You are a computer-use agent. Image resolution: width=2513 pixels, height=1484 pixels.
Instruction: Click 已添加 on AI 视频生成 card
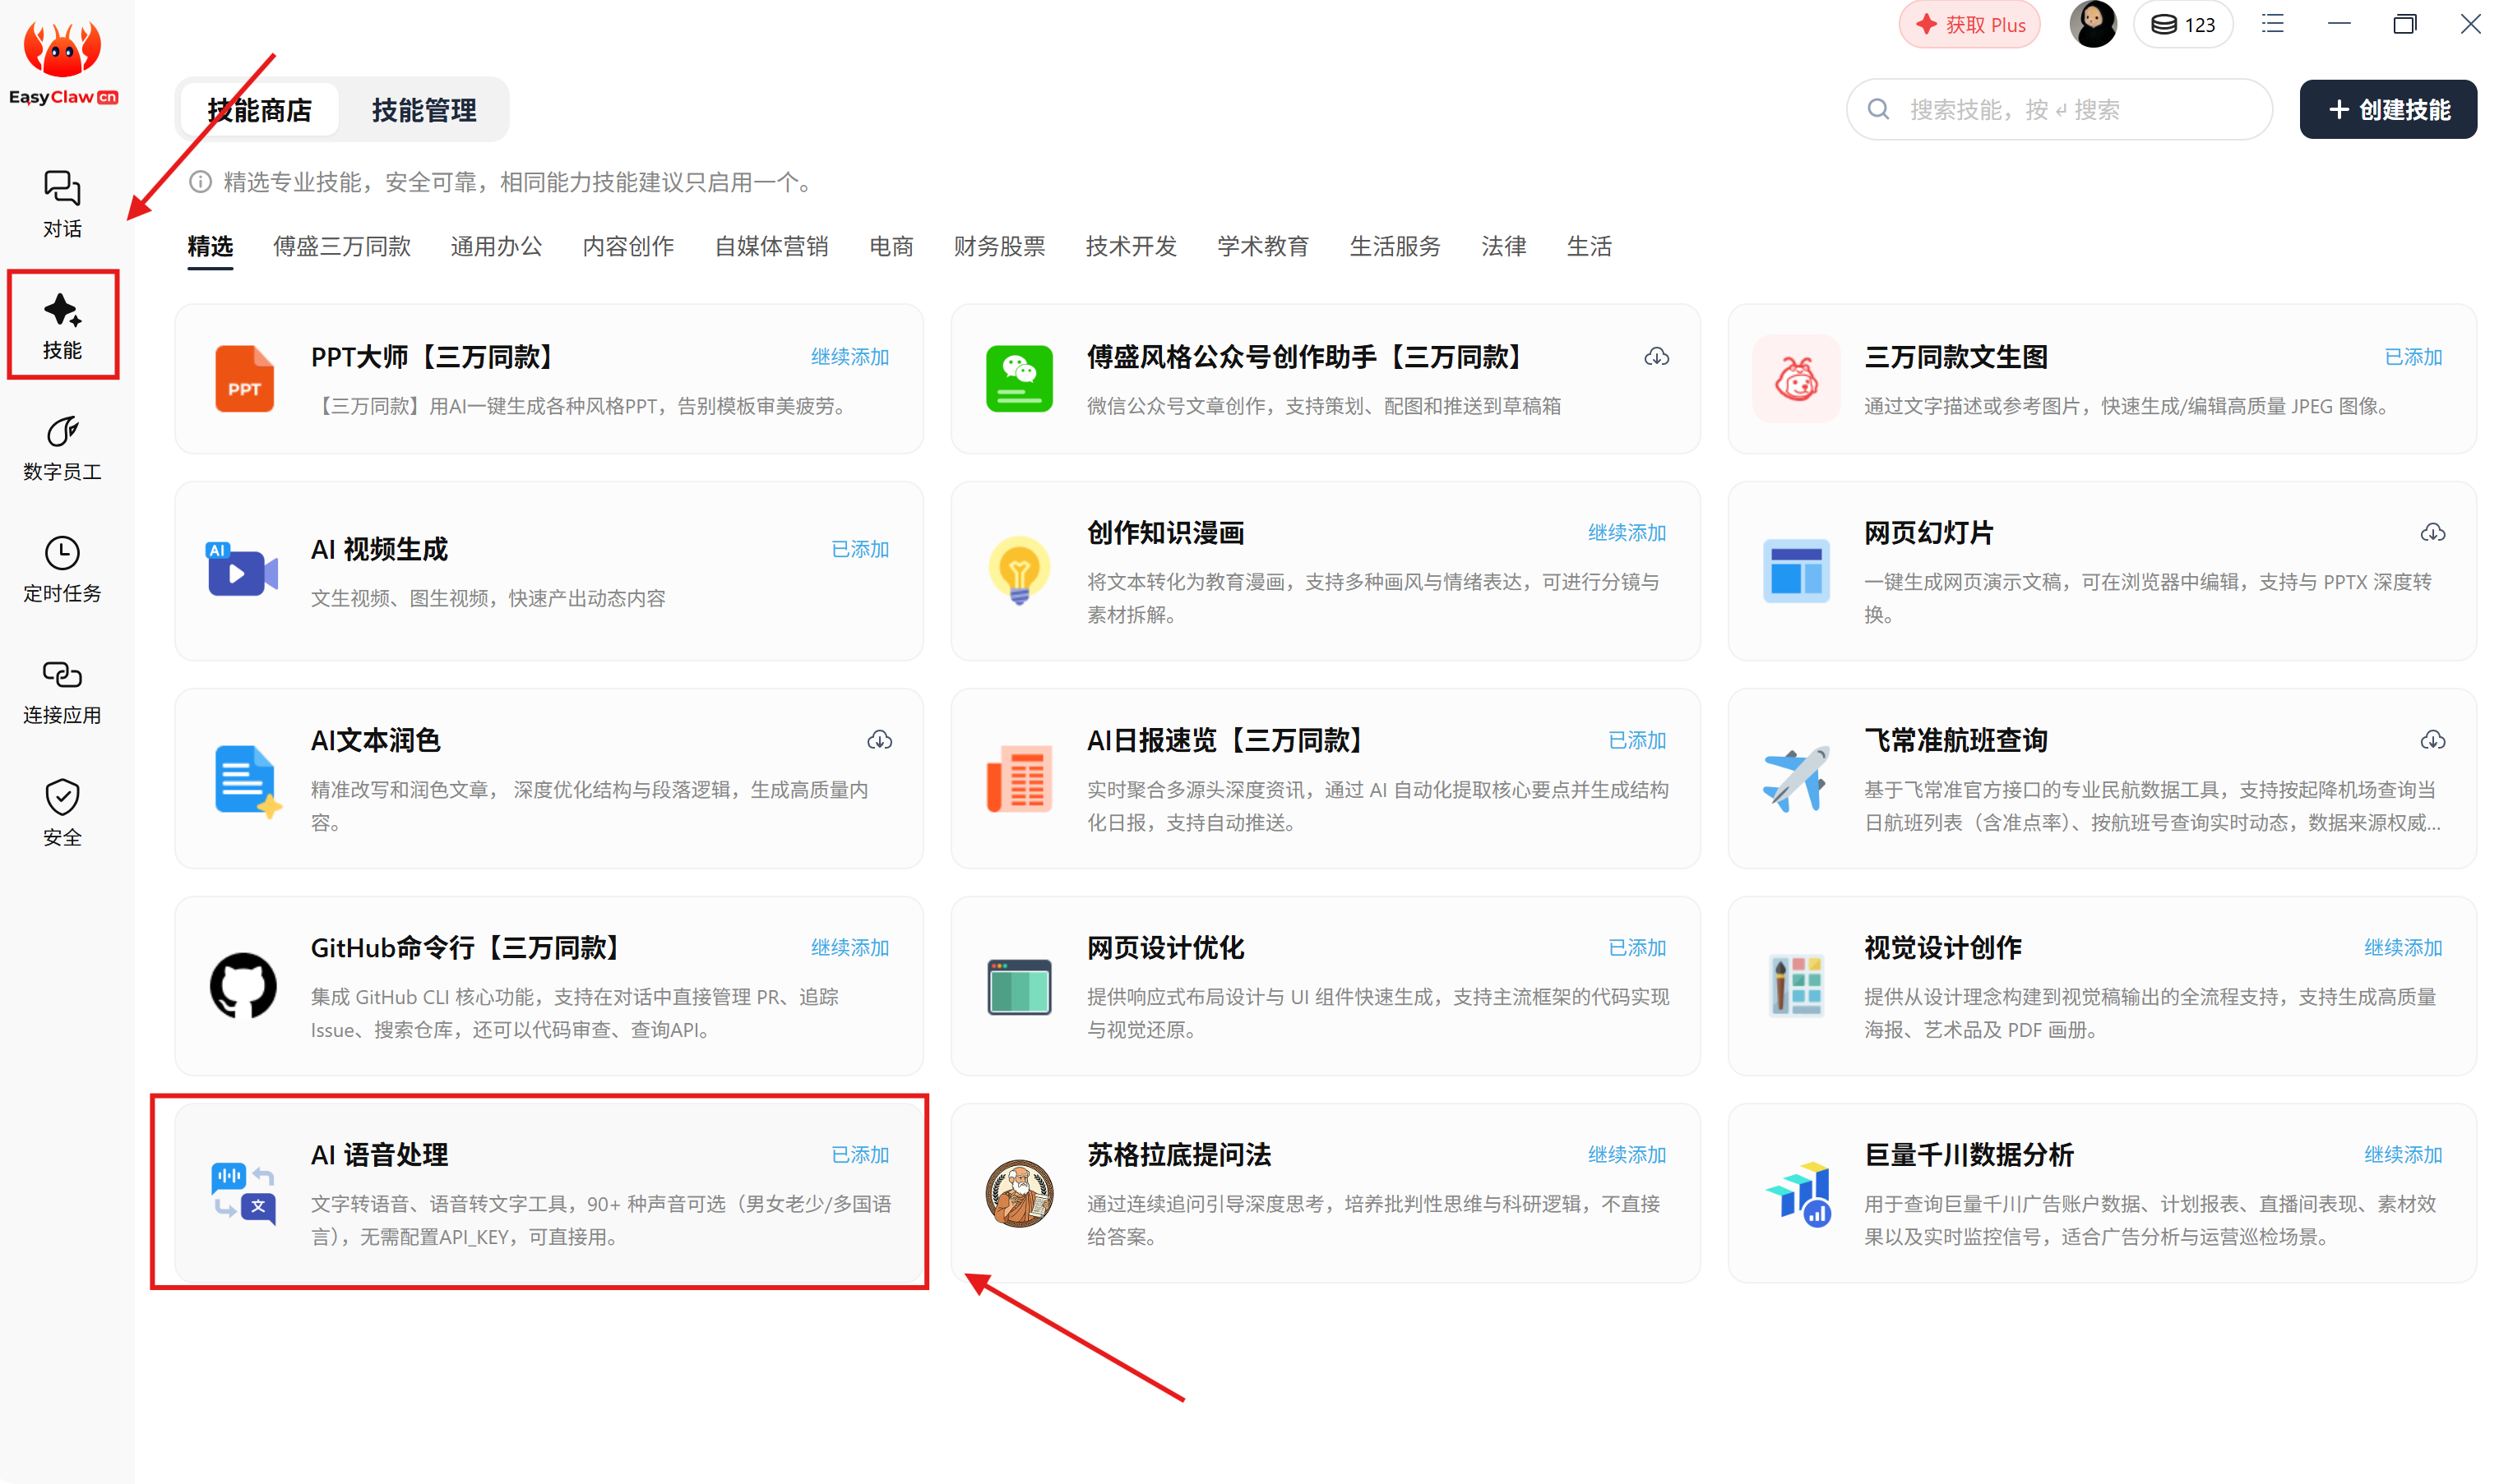[859, 549]
